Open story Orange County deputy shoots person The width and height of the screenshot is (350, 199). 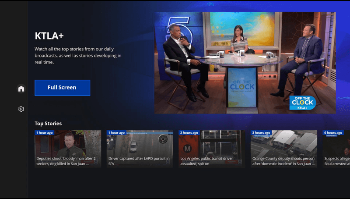click(x=283, y=149)
